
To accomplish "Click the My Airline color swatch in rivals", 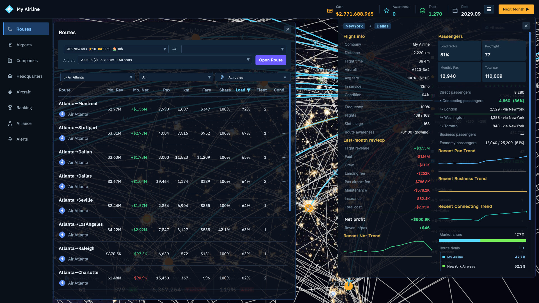I will tap(444, 257).
